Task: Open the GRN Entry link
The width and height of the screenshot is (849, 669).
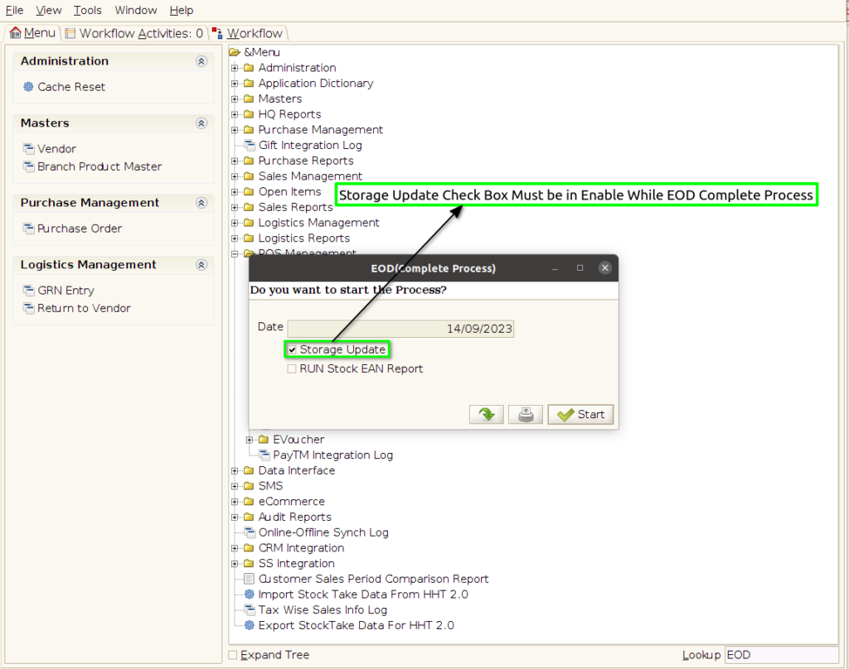Action: click(x=65, y=291)
